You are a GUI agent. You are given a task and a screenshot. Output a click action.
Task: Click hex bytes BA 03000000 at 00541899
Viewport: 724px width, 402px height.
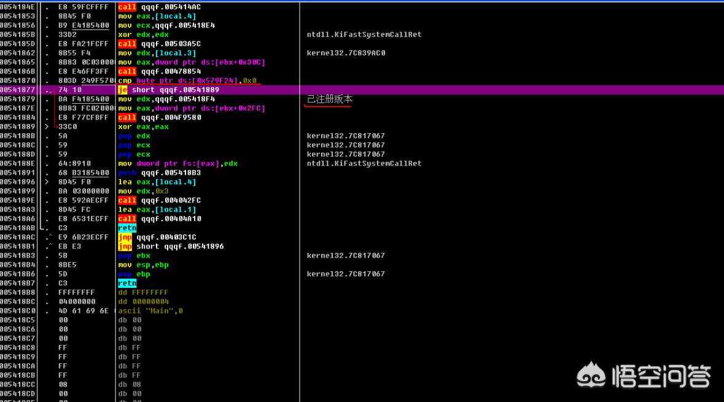[x=84, y=191]
